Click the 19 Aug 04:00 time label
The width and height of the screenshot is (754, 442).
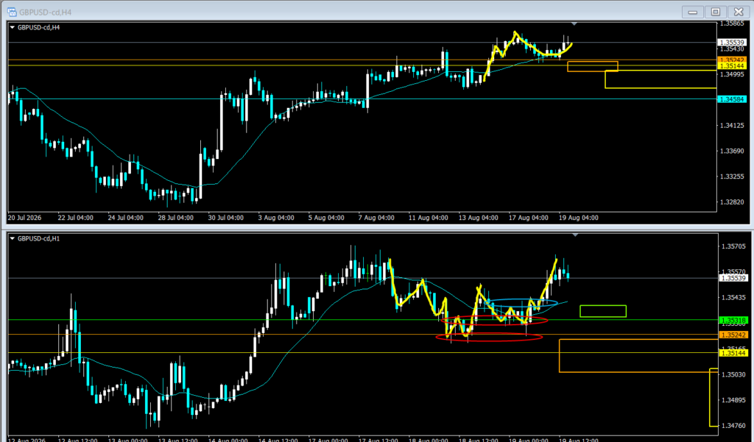point(579,218)
